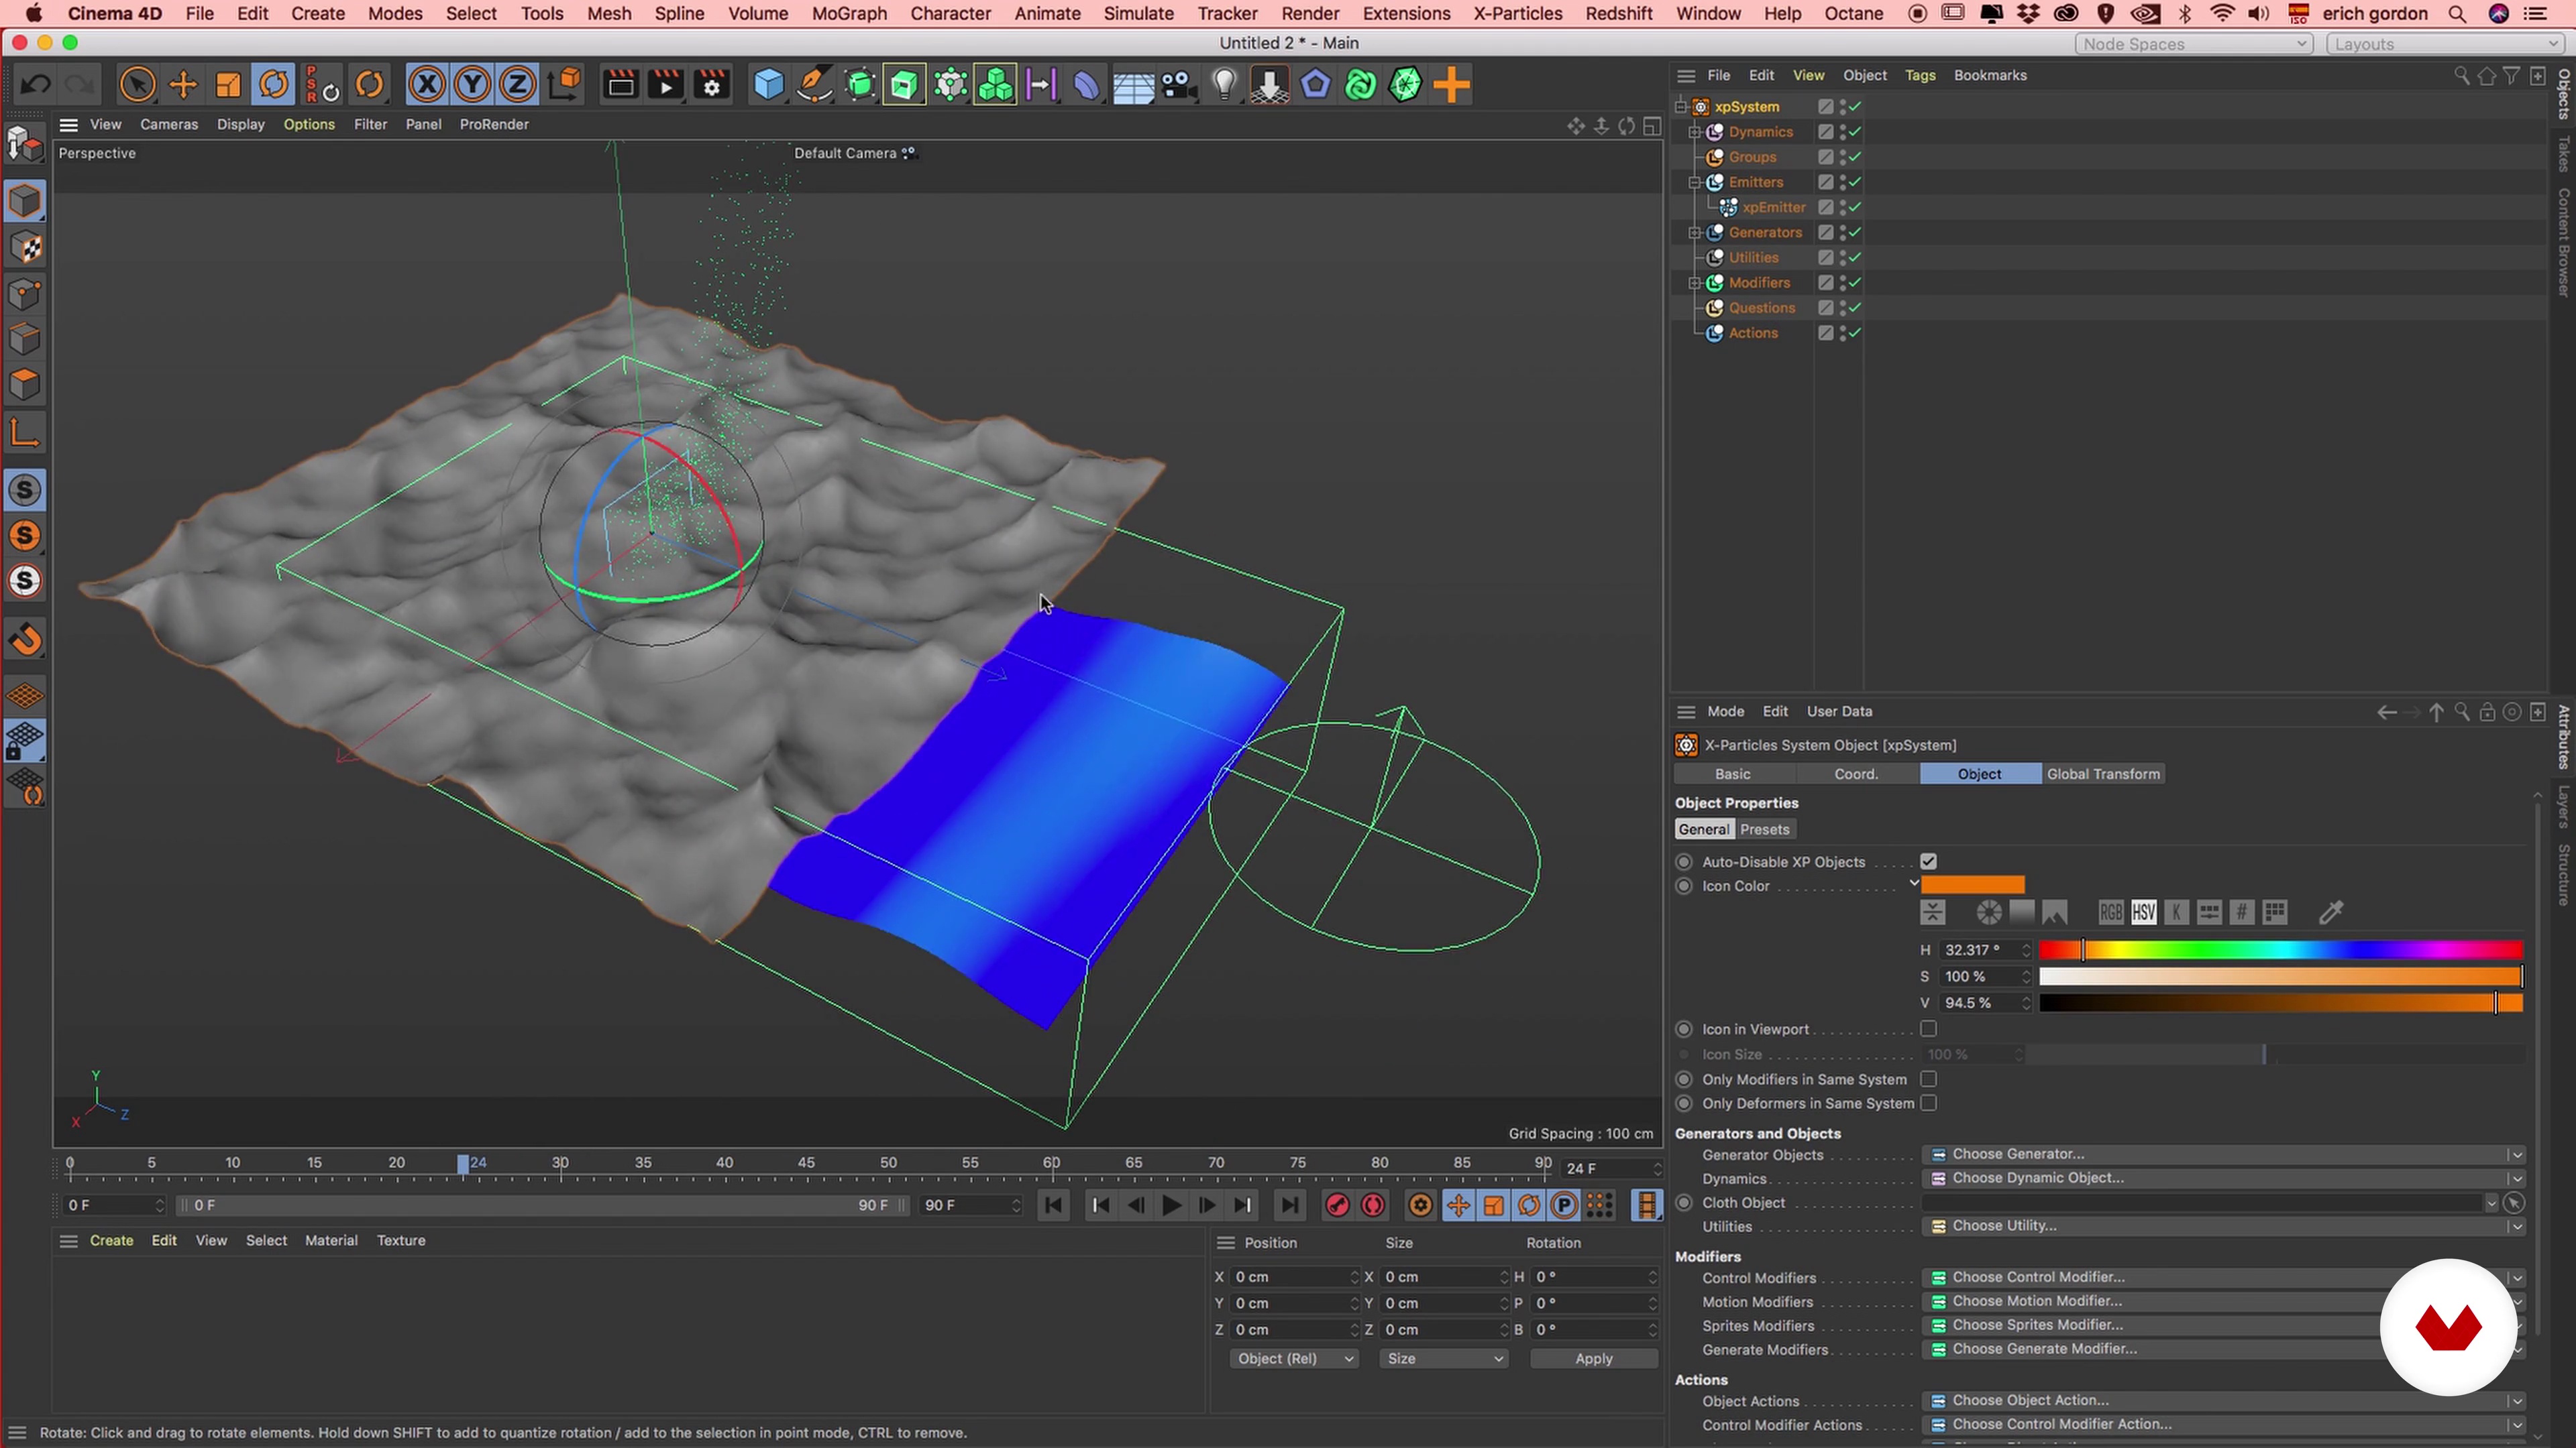Enable Only Modifiers in Same System
The width and height of the screenshot is (2576, 1448).
pos(1929,1079)
